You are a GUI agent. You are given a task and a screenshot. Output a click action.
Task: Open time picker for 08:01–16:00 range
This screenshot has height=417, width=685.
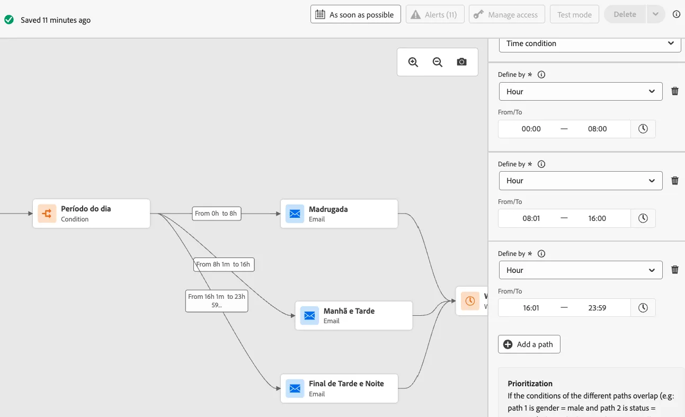643,218
